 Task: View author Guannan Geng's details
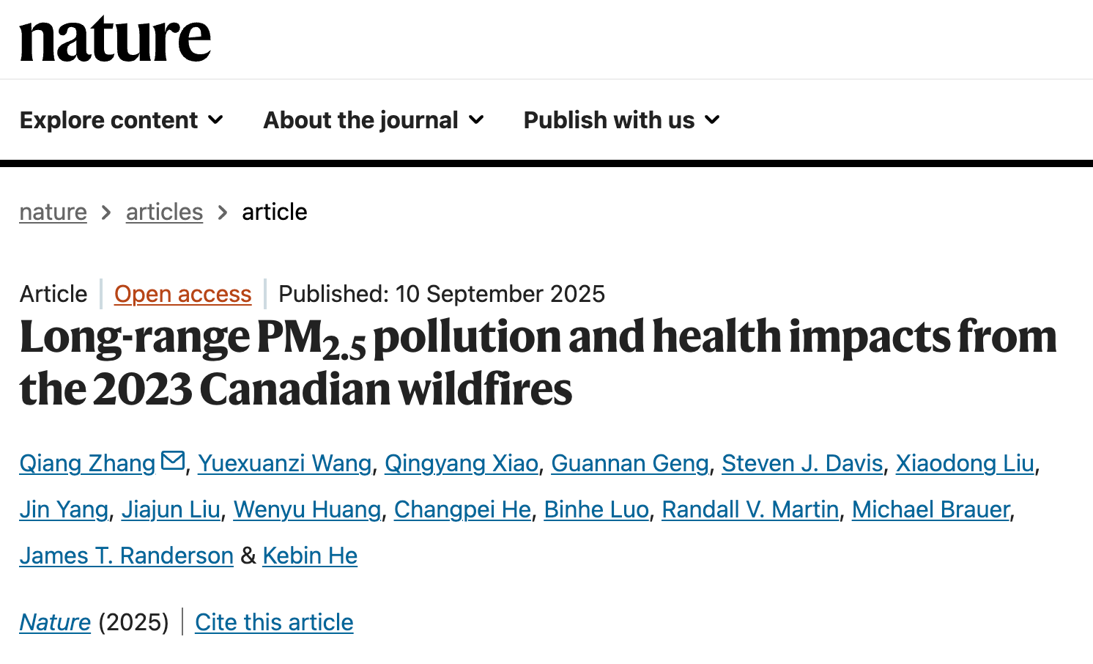tap(630, 463)
